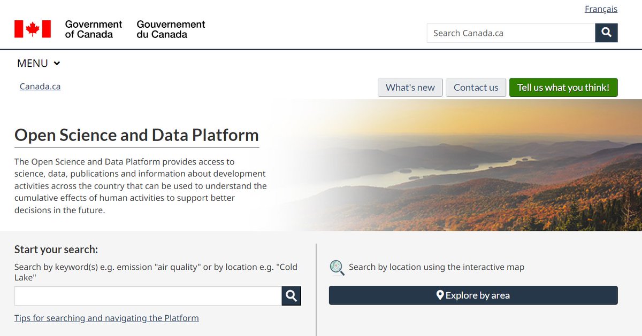Focus the Search Canada.ca input field
Screen dimensions: 642x336
[511, 33]
